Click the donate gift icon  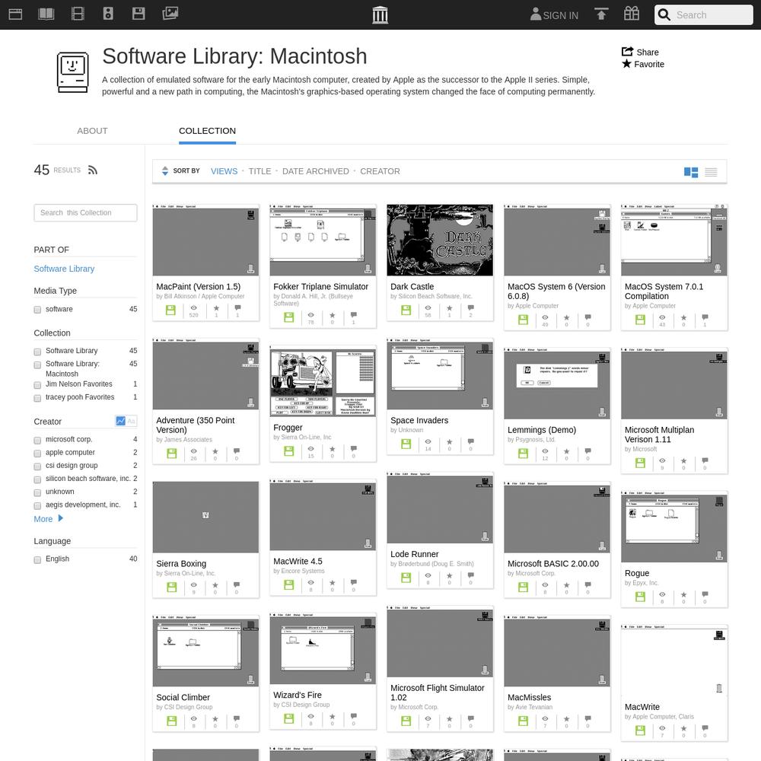coord(632,14)
